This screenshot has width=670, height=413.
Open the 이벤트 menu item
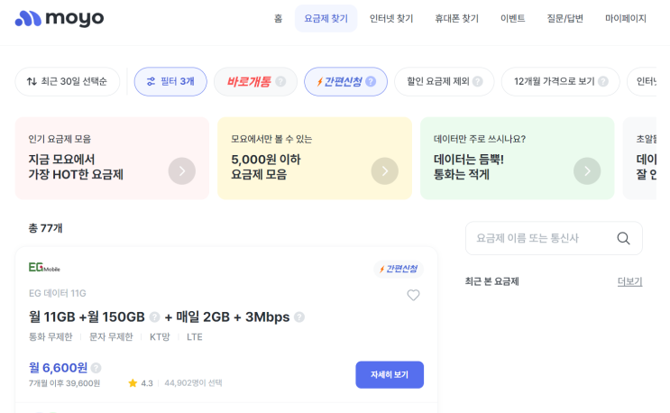coord(512,19)
